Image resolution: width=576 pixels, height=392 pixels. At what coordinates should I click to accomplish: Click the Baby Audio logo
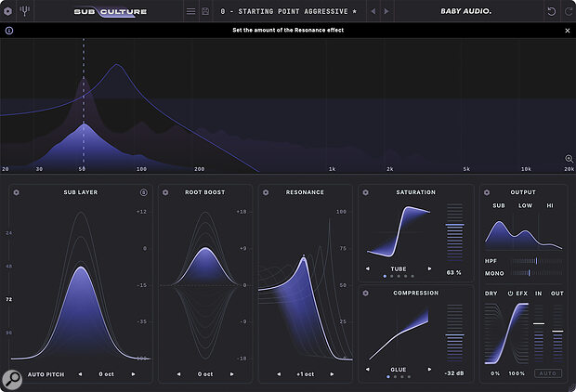click(x=465, y=11)
